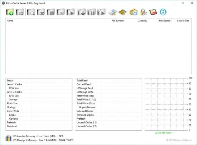The height and width of the screenshot is (145, 197).
Task: Click the magnifier view cache icon
Action: click(x=31, y=12)
